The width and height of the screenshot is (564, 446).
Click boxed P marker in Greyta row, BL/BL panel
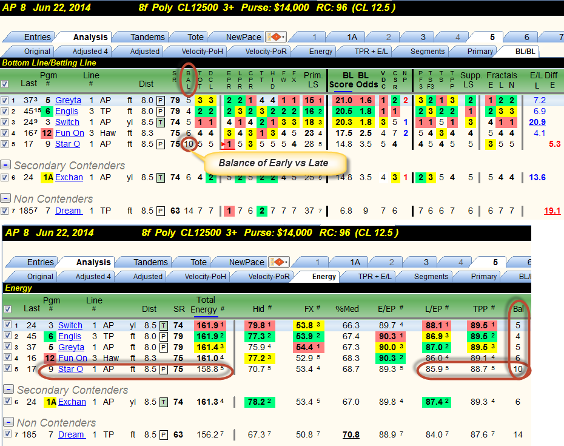(x=161, y=101)
